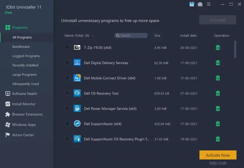The height and width of the screenshot is (168, 244).
Task: Open Logged Programs
Action: click(x=26, y=56)
